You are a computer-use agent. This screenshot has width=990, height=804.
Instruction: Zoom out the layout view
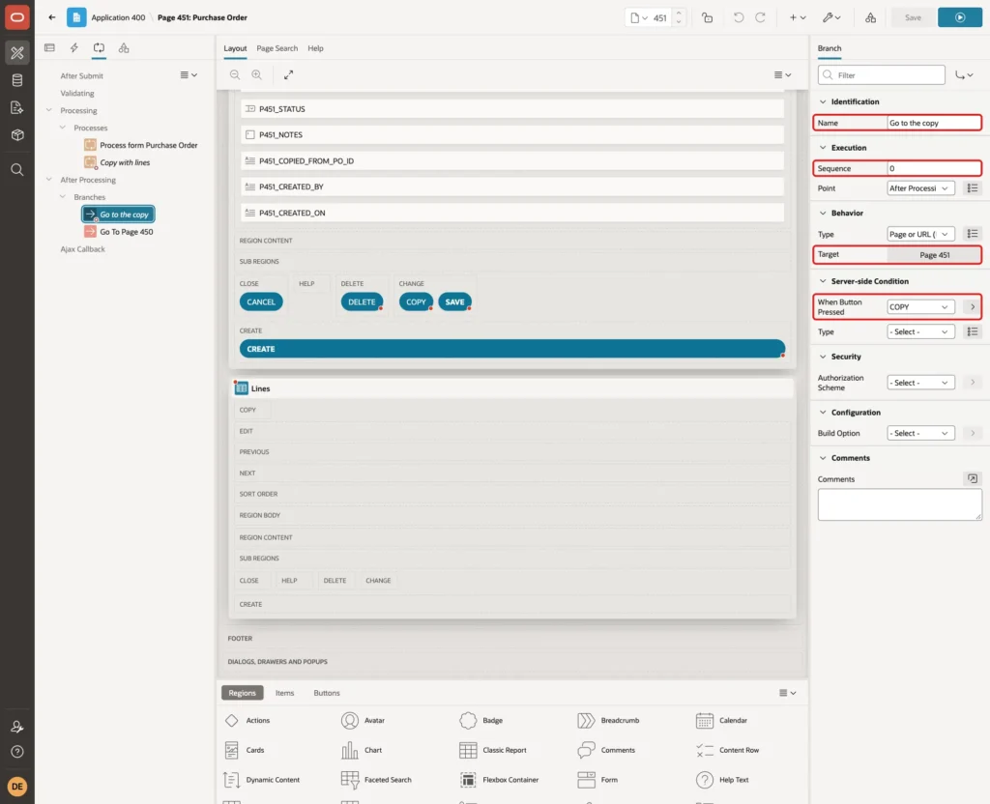(235, 74)
